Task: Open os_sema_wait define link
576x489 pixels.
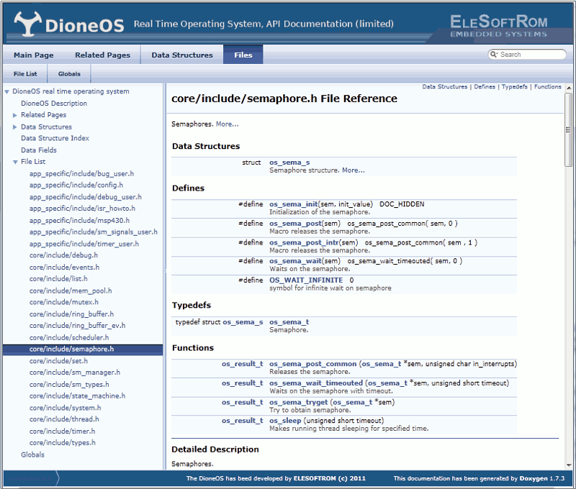Action: pyautogui.click(x=295, y=261)
